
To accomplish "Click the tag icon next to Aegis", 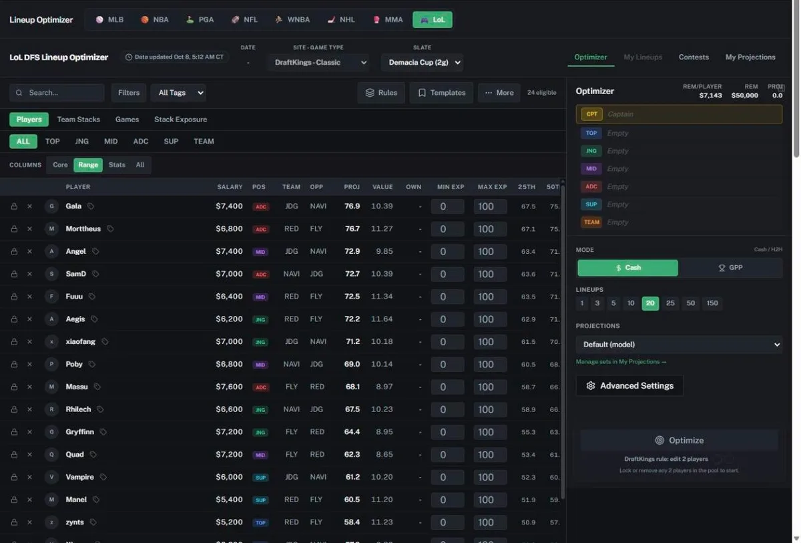I will [x=94, y=319].
